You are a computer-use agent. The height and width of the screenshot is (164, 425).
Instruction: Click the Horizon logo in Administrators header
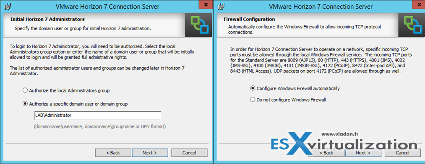click(x=198, y=25)
